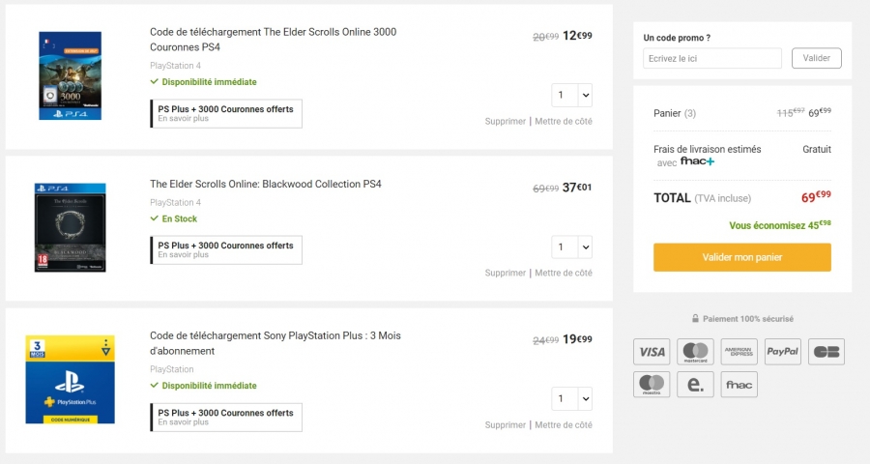The image size is (870, 464).
Task: Click En savoir plus under PlayStation Plus offer
Action: pos(183,422)
